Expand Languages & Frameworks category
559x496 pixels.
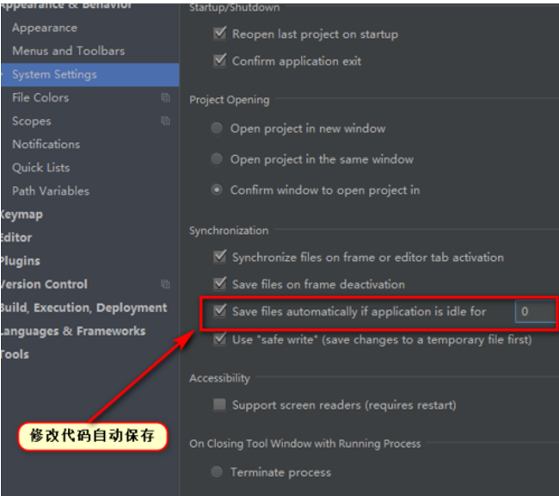[73, 332]
